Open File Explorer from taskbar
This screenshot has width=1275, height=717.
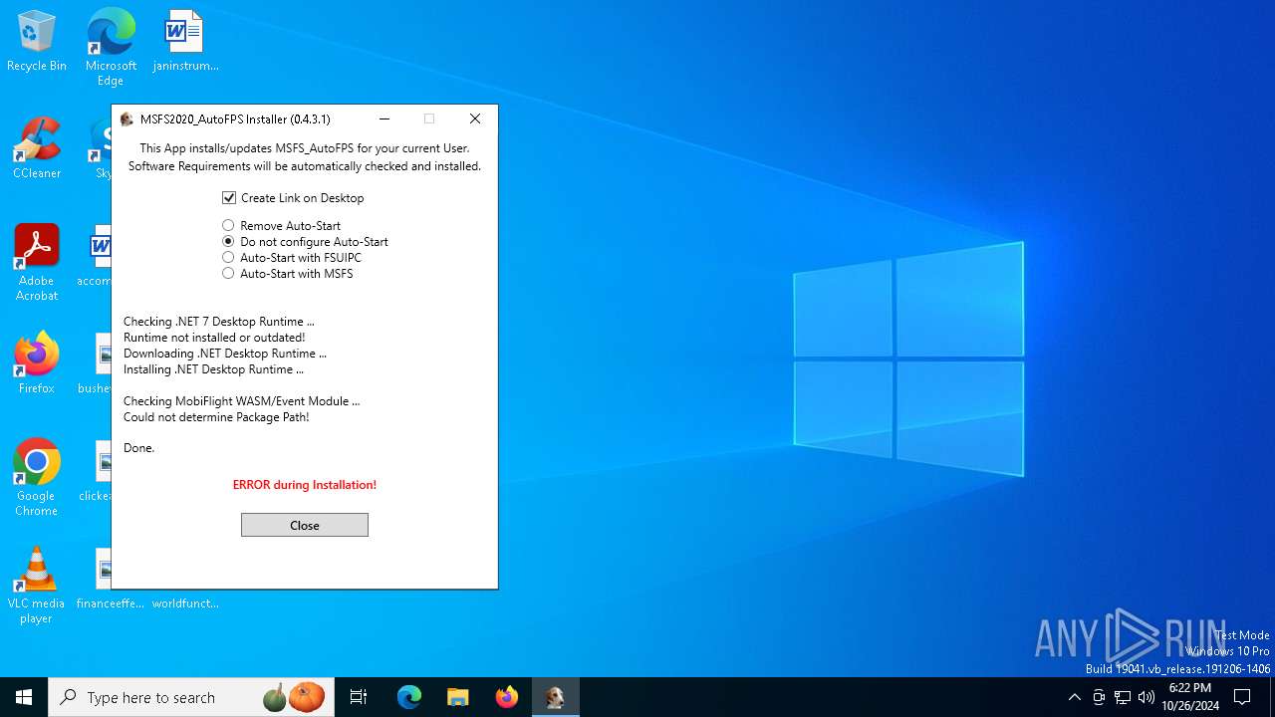pos(457,697)
